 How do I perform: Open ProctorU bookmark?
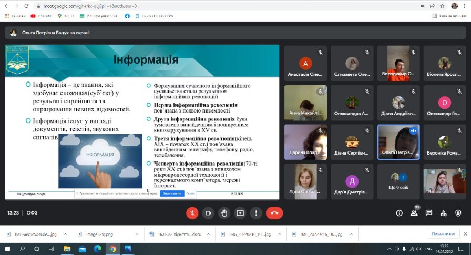click(155, 16)
